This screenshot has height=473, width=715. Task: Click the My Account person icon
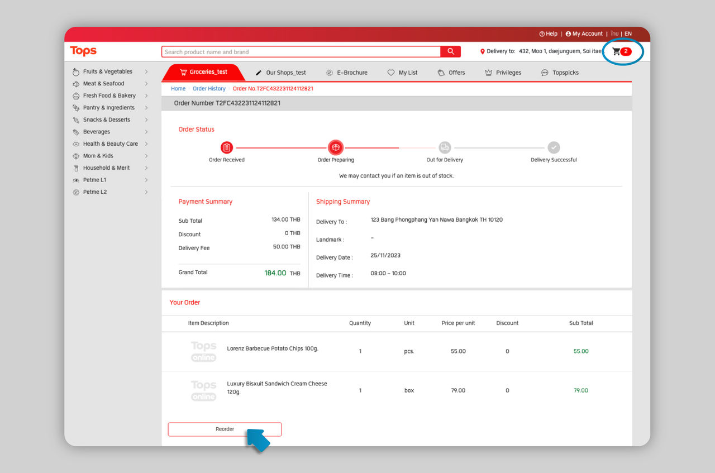[568, 34]
